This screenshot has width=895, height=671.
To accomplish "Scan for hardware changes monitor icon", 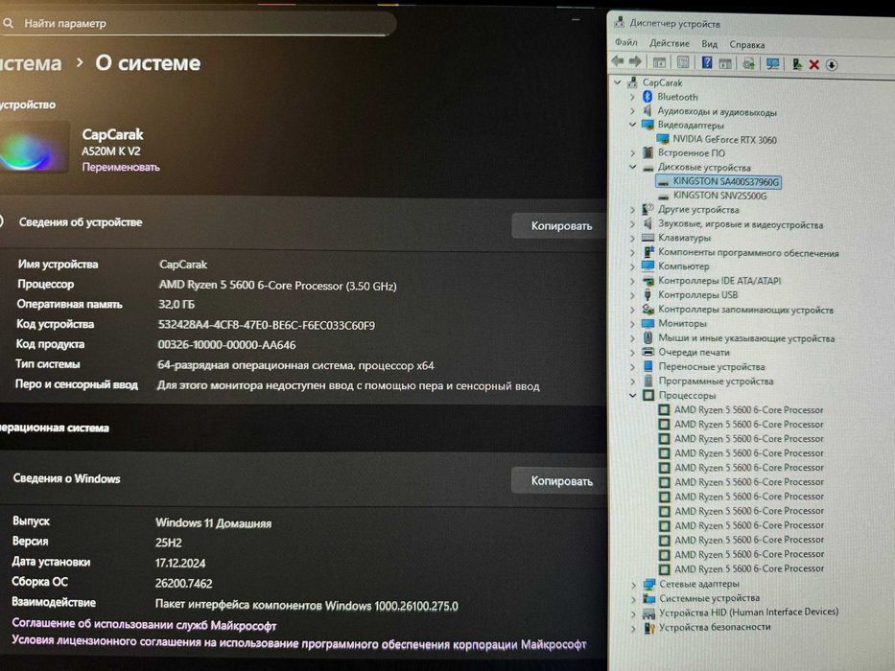I will tap(773, 64).
